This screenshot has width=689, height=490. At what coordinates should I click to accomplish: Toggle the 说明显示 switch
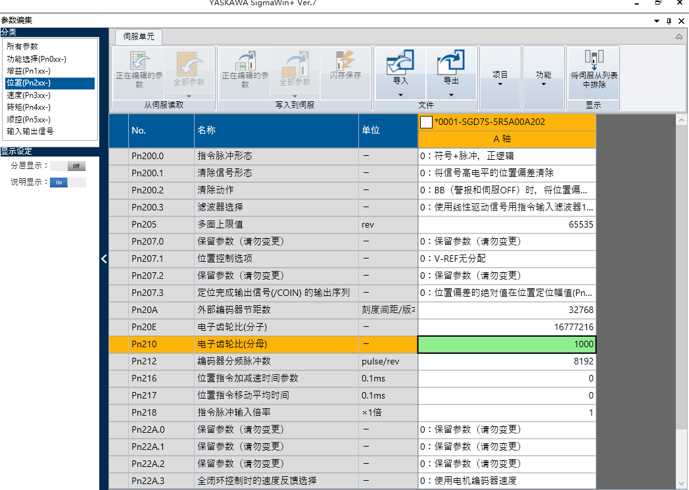point(68,182)
